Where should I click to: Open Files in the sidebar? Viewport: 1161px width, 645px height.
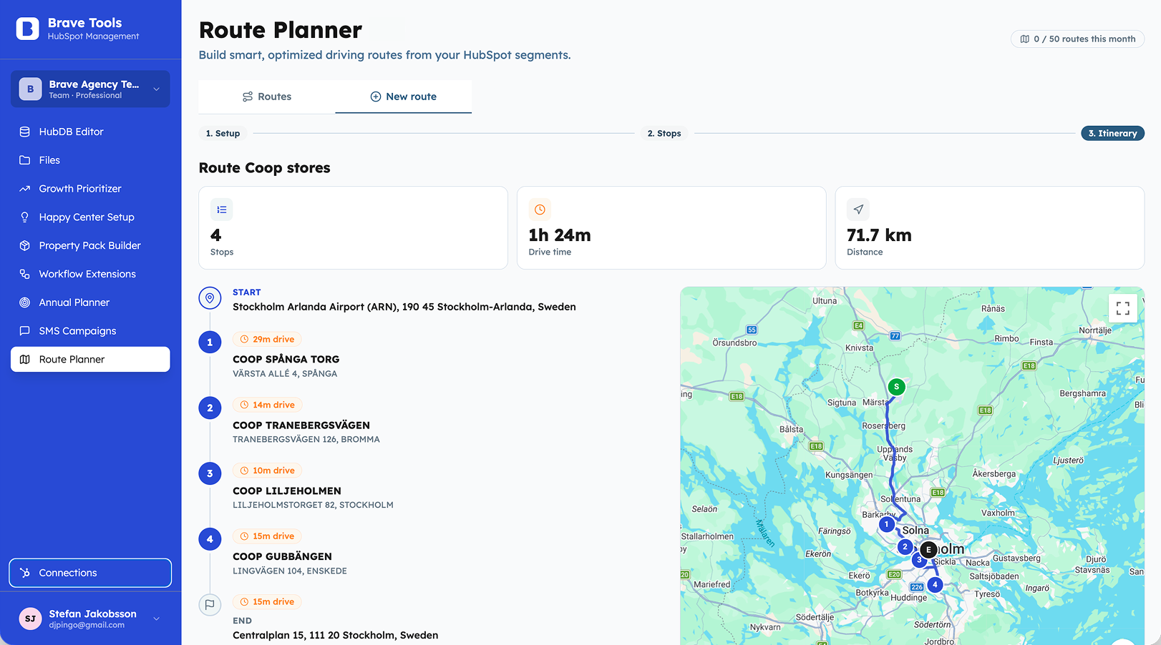click(x=90, y=160)
